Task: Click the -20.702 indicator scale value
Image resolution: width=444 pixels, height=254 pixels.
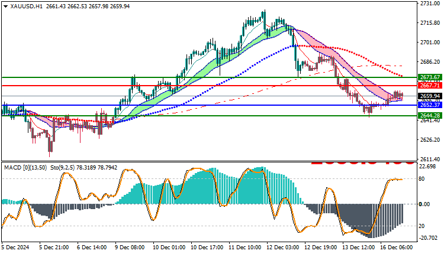Action: pos(429,238)
